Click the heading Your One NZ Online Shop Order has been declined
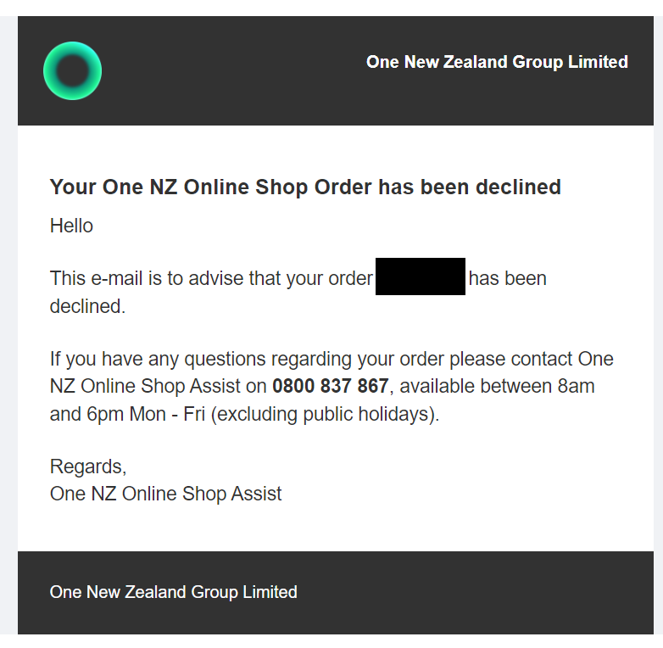 305,187
